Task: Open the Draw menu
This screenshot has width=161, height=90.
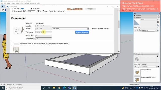Action: pyautogui.click(x=18, y=3)
